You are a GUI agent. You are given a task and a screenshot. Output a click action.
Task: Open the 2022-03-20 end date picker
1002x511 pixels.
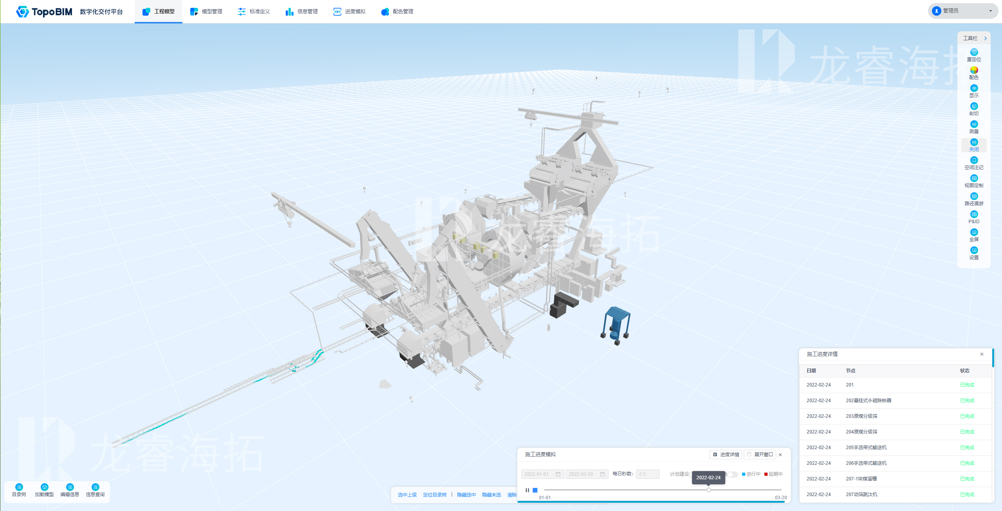(x=586, y=474)
